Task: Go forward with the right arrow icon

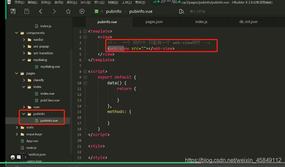Action: tap(54, 11)
